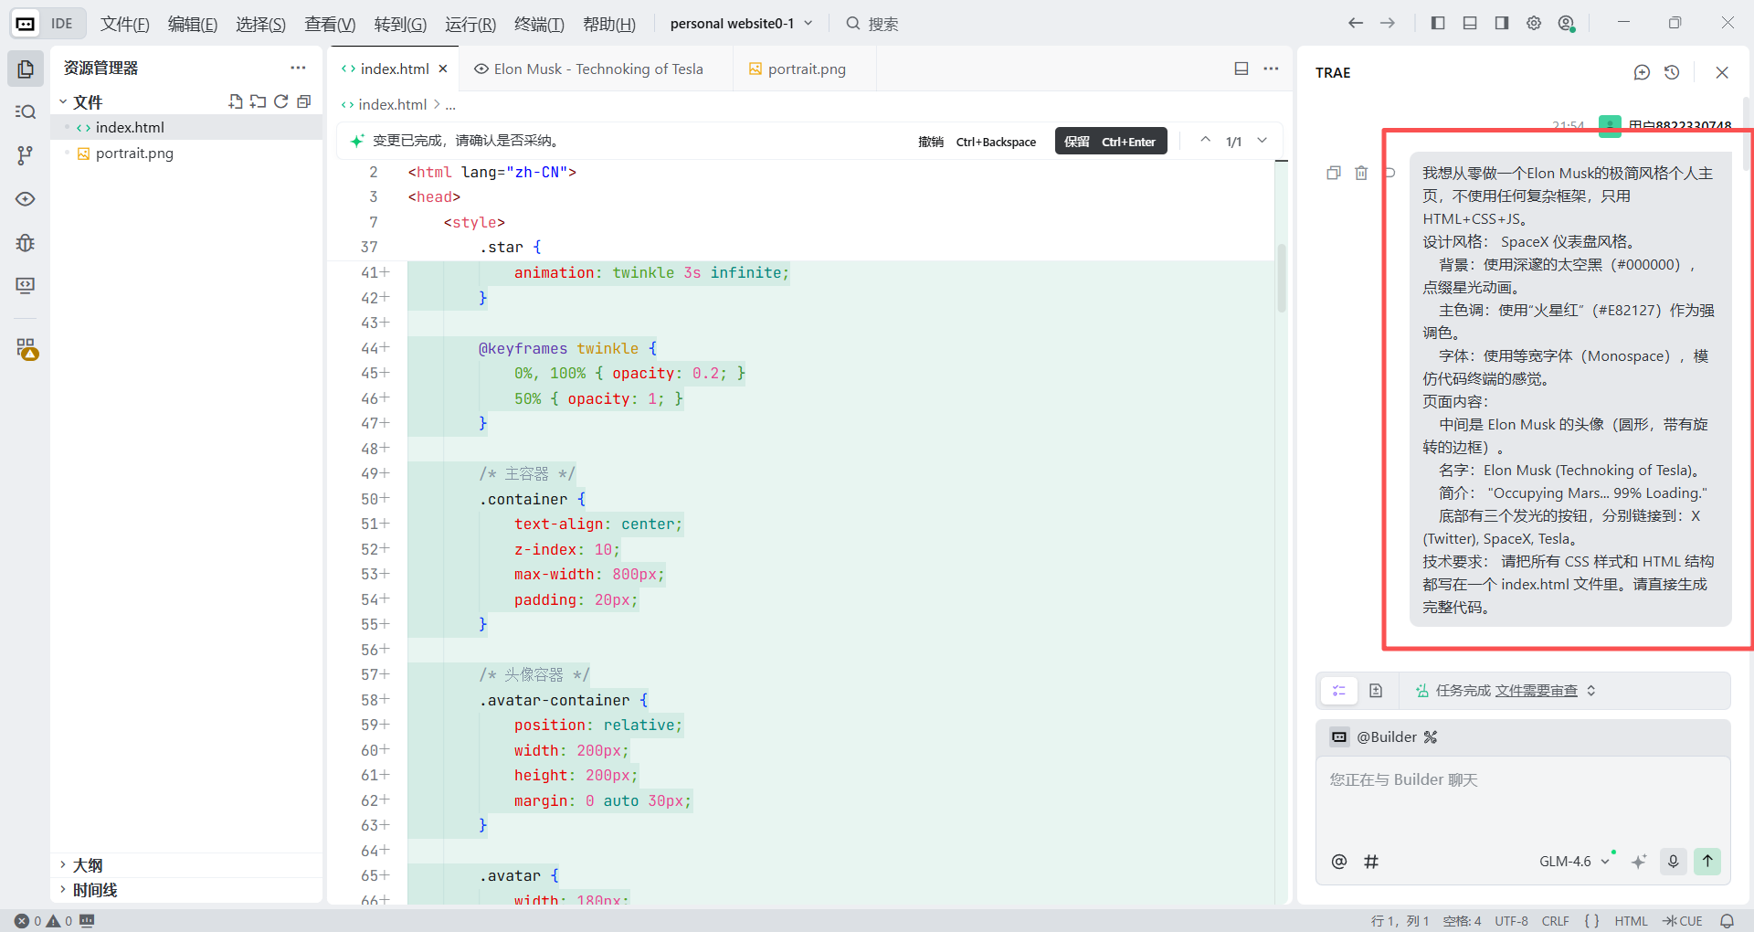1754x932 pixels.
Task: Open the Source Control sidebar icon
Action: (x=26, y=155)
